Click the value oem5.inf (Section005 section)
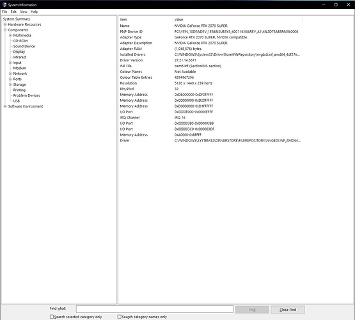Viewport: 355px width, 320px height. click(198, 66)
